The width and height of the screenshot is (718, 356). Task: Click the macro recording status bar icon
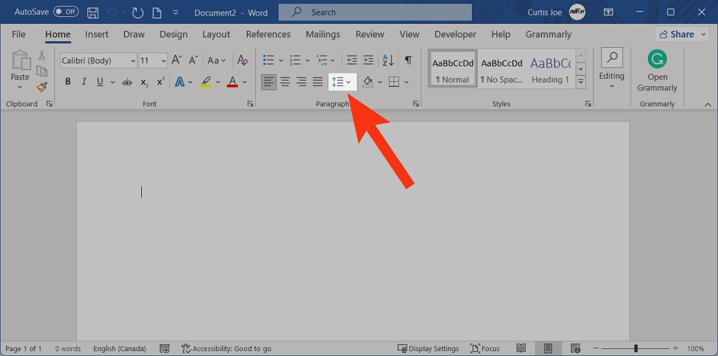point(165,348)
